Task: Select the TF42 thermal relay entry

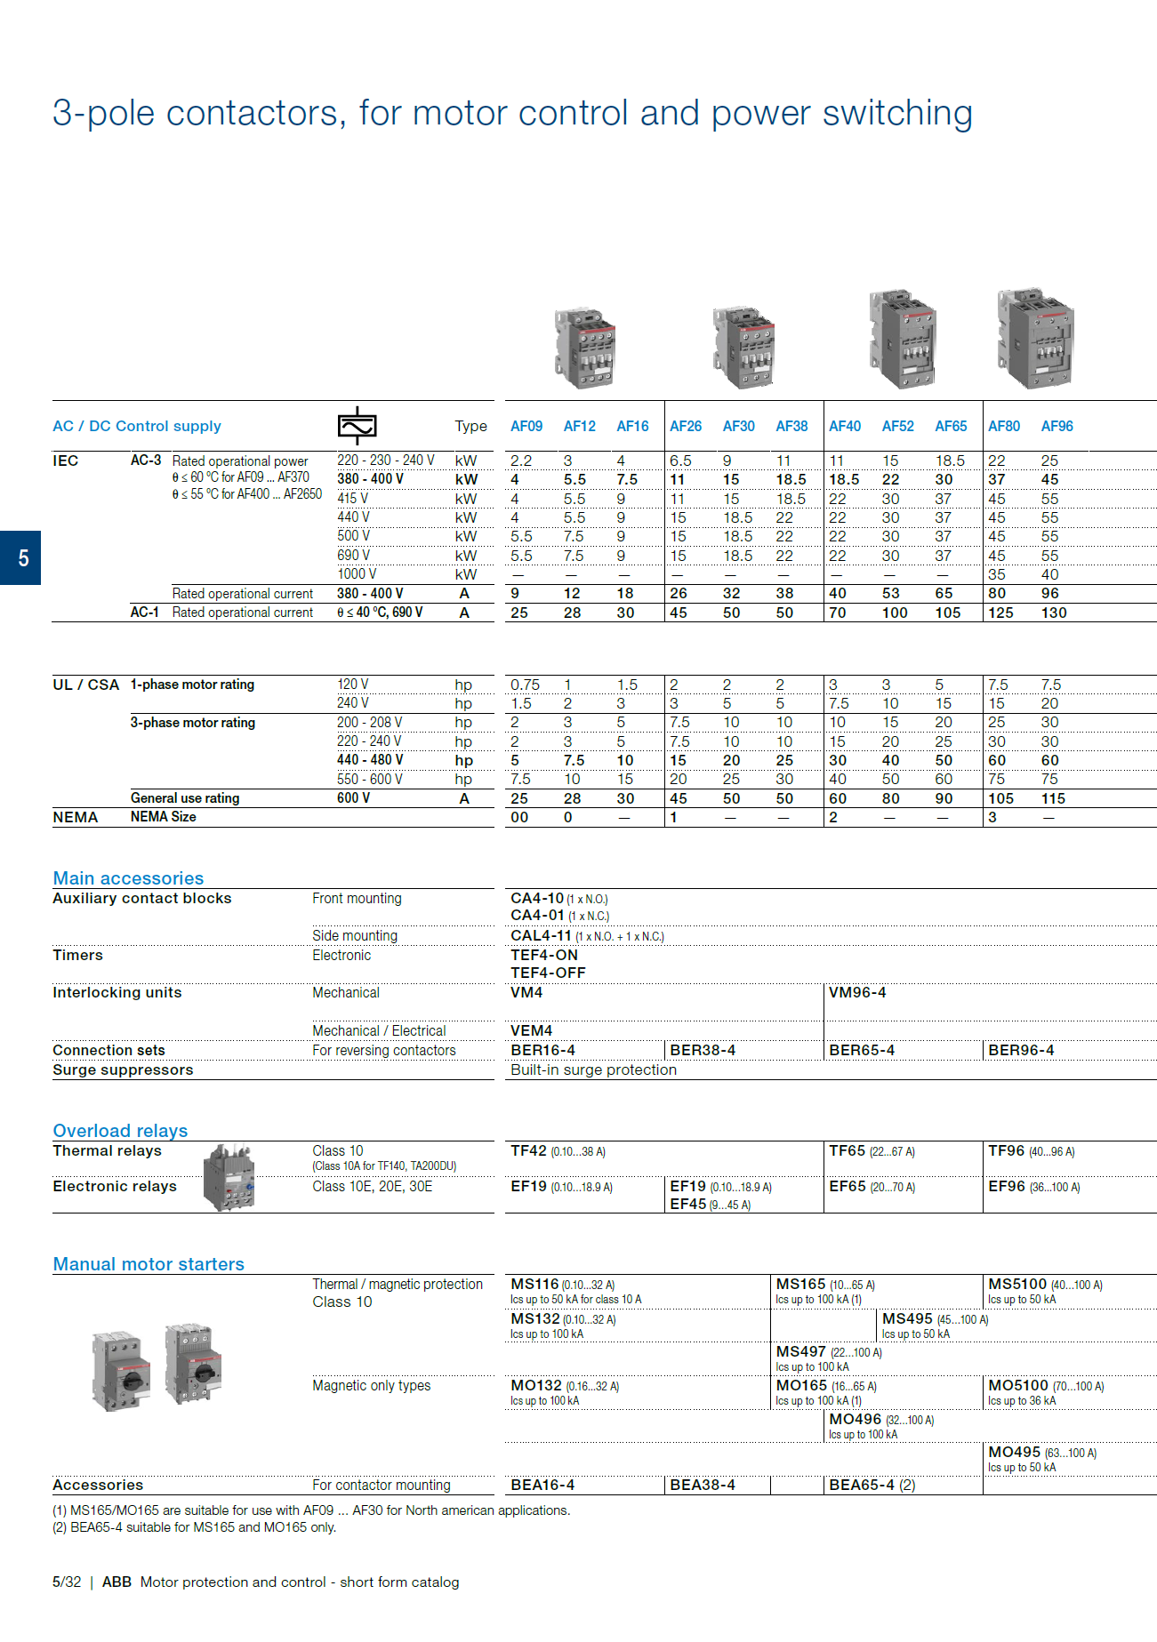Action: pos(528,1151)
